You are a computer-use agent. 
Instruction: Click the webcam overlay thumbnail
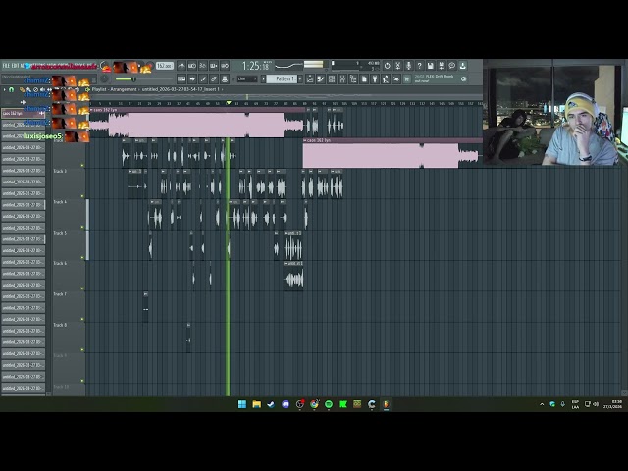[554, 112]
